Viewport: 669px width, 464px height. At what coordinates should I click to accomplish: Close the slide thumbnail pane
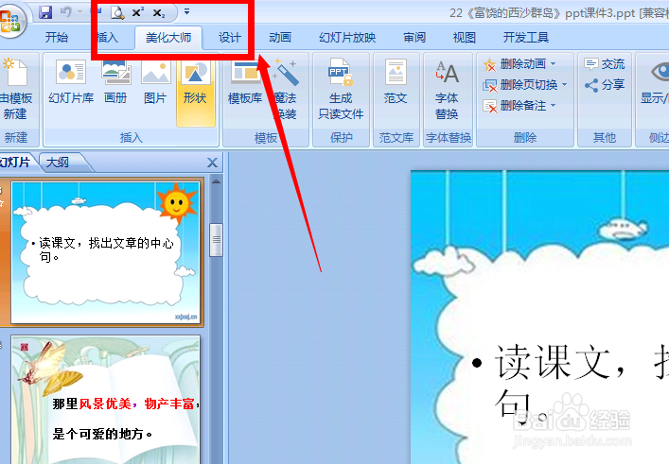(x=212, y=163)
